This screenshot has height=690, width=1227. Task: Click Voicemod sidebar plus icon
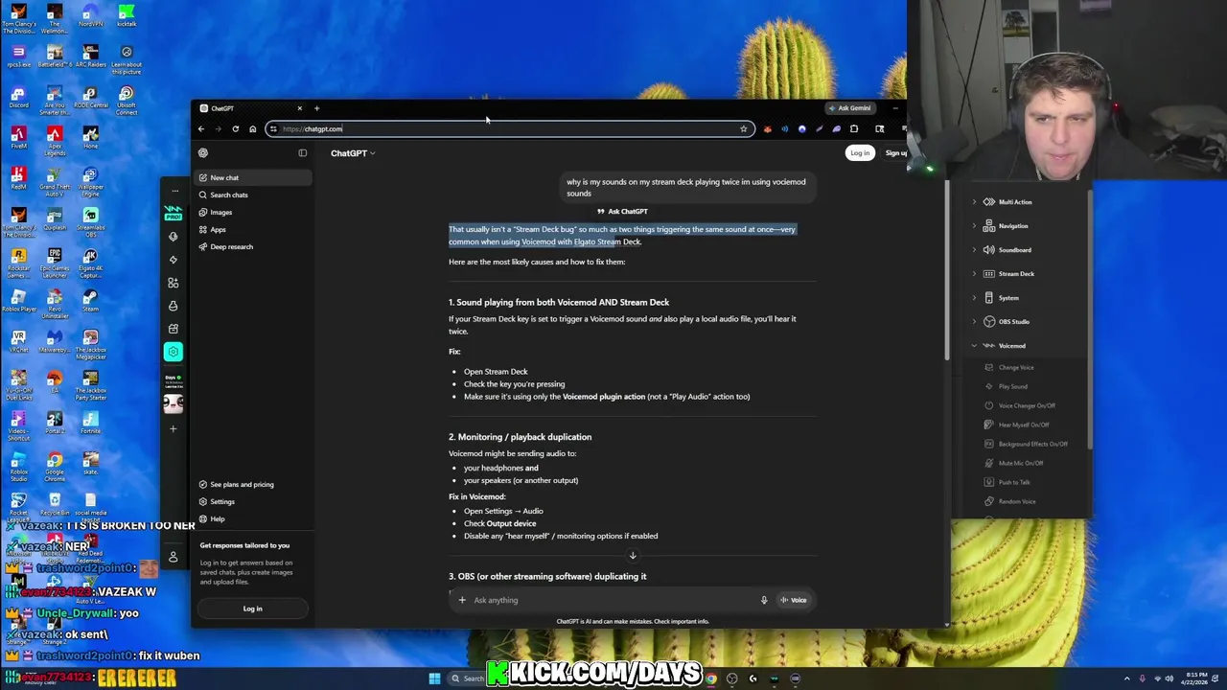(173, 428)
